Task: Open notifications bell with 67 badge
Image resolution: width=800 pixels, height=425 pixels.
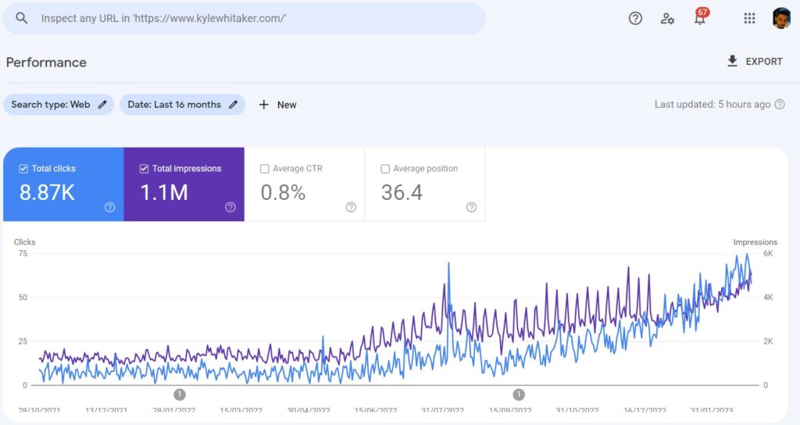Action: coord(700,18)
